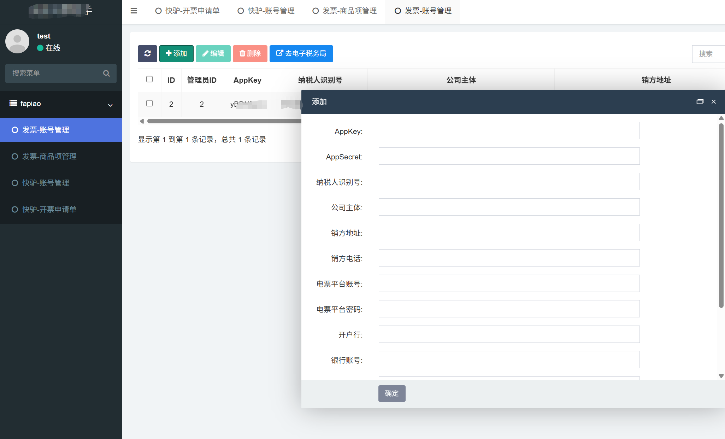
Task: Switch to 快驴-开票申请单 tab
Action: tap(188, 11)
